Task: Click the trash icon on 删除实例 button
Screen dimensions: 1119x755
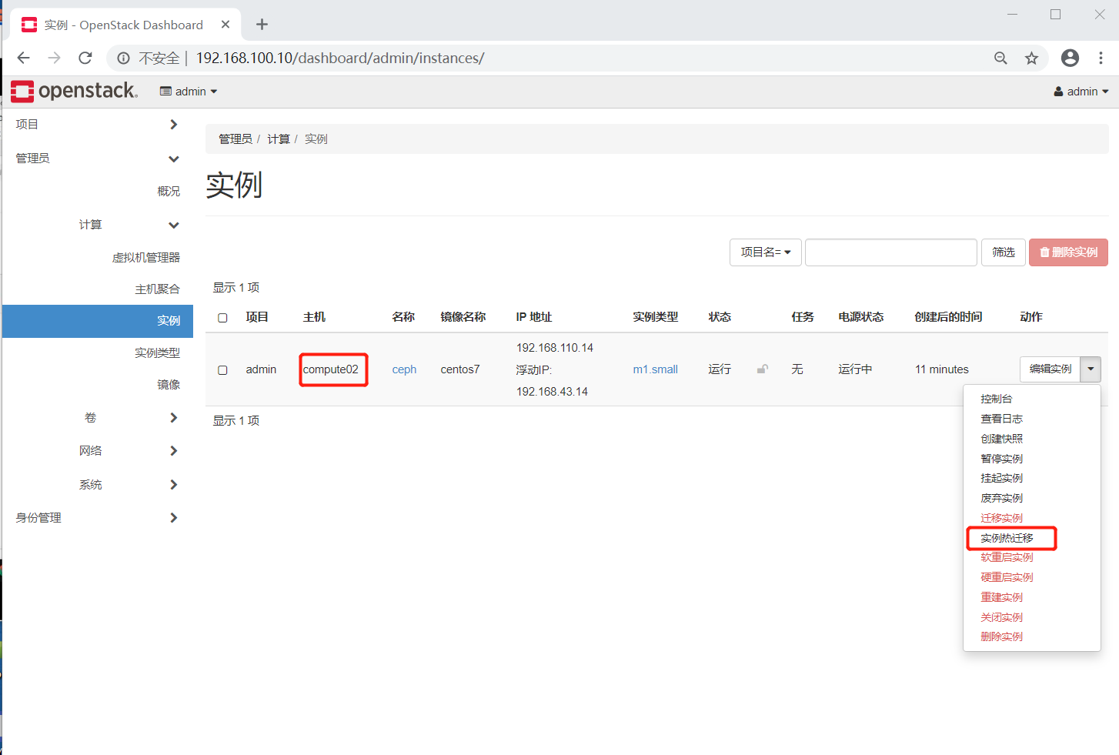Action: [x=1046, y=252]
